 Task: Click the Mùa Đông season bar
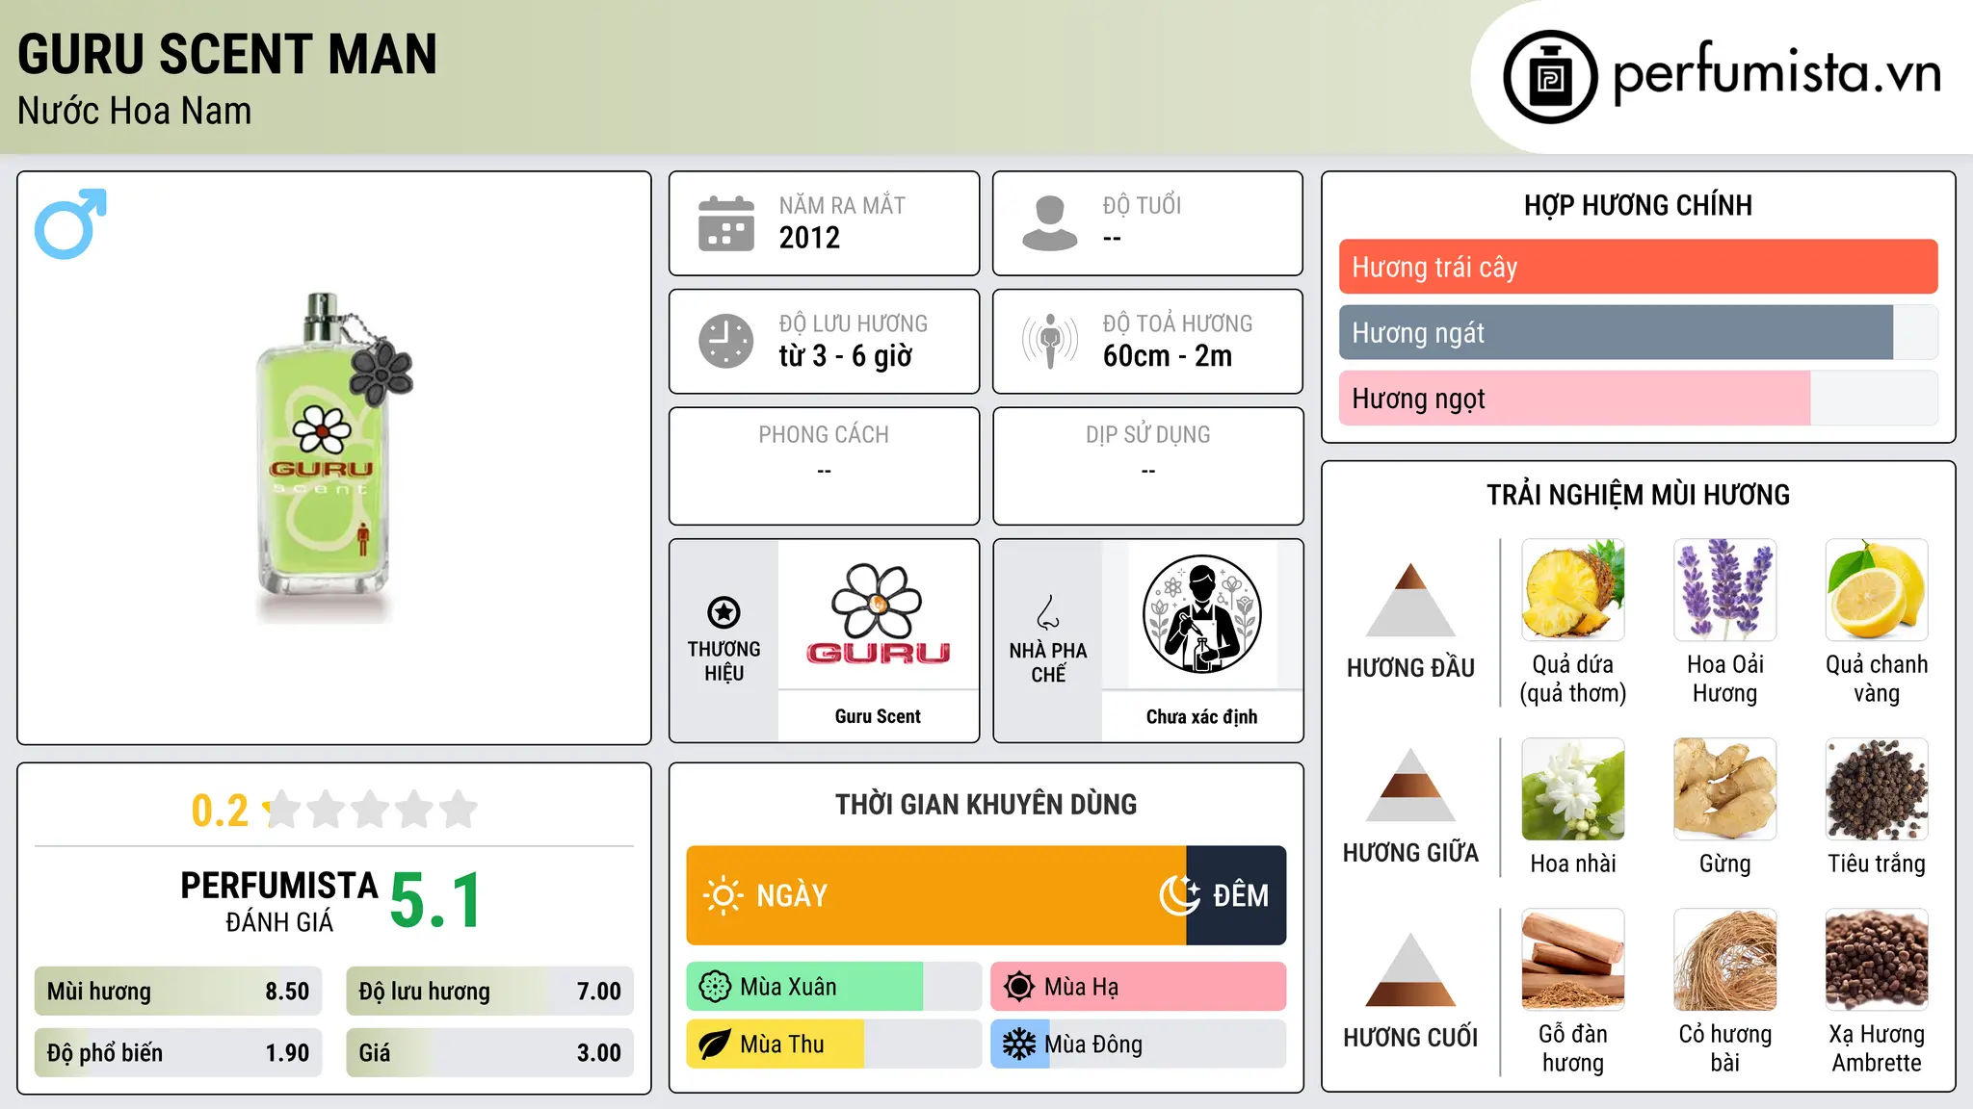[1139, 1045]
